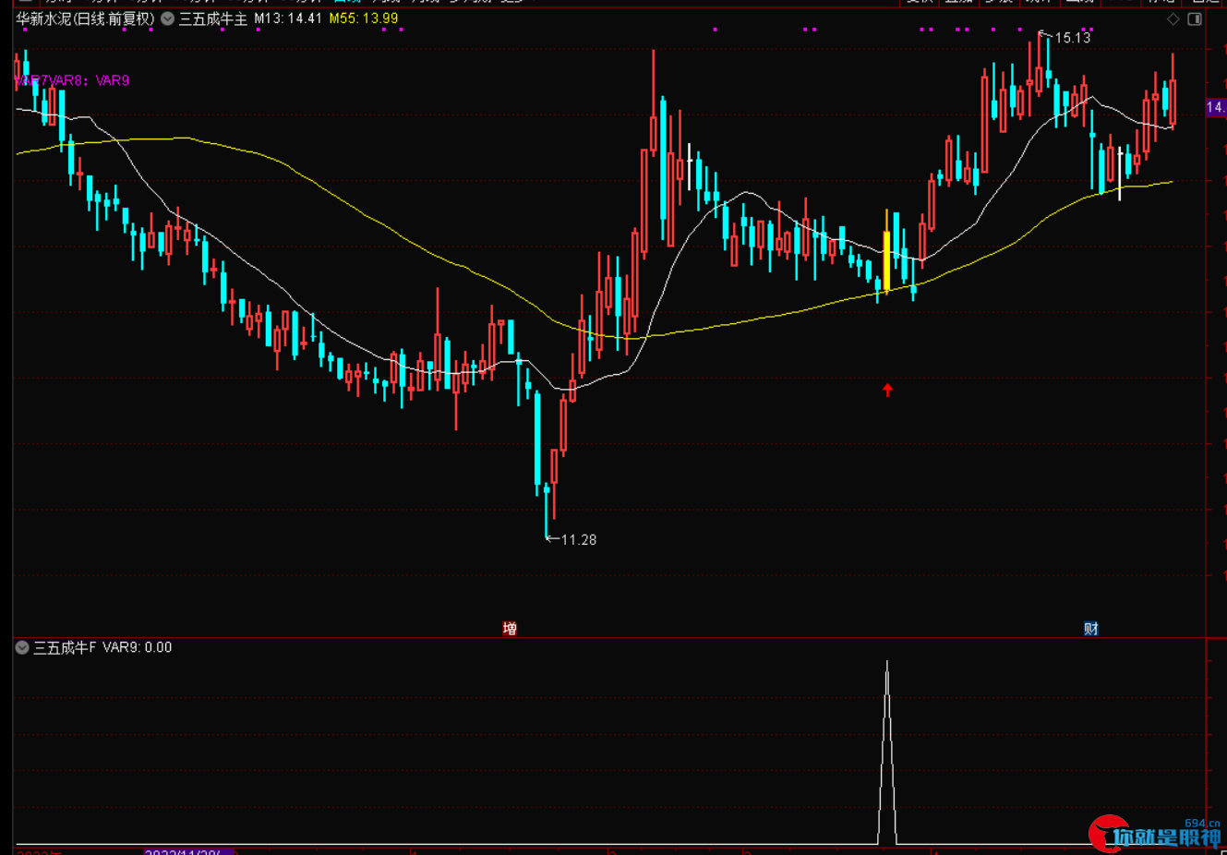This screenshot has height=855, width=1227.
Task: Click the VAR9 spike peak in sub-chart
Action: (887, 663)
